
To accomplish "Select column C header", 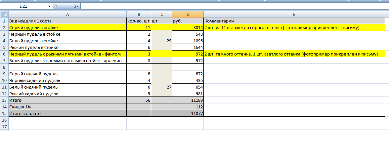I will 161,14.
